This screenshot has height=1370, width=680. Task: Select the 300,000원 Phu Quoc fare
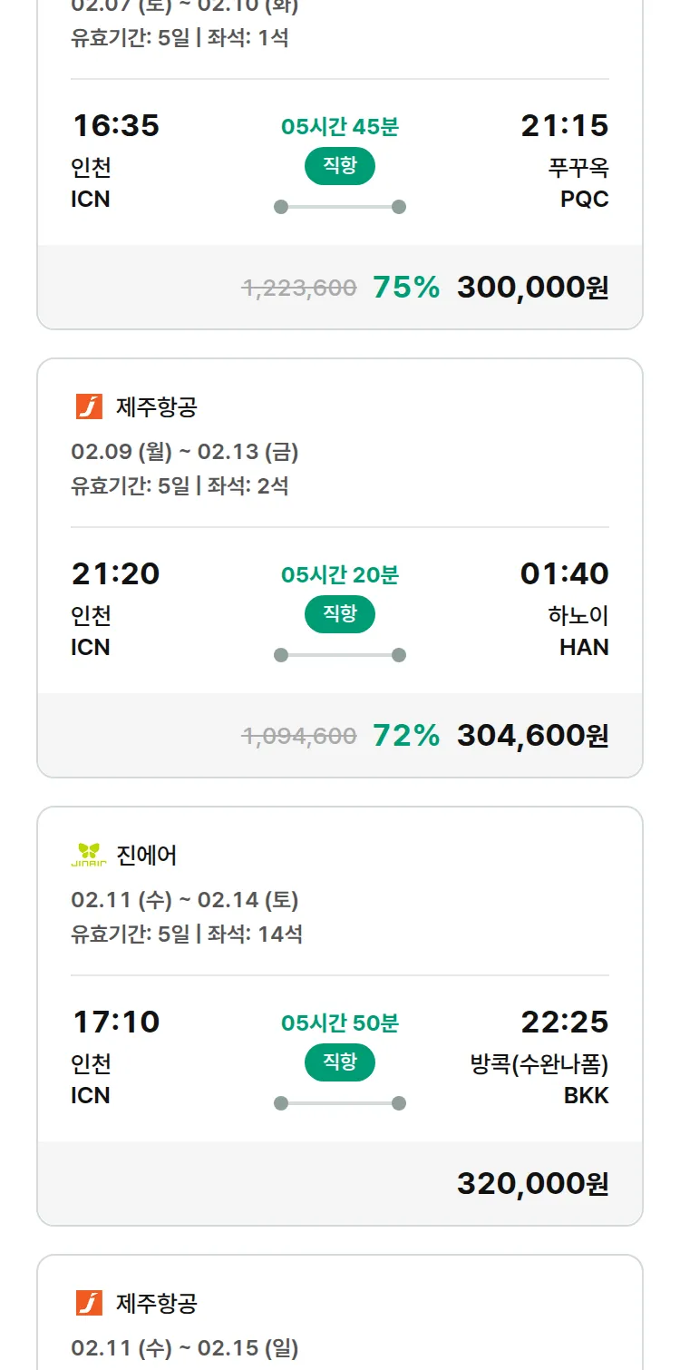tap(532, 288)
